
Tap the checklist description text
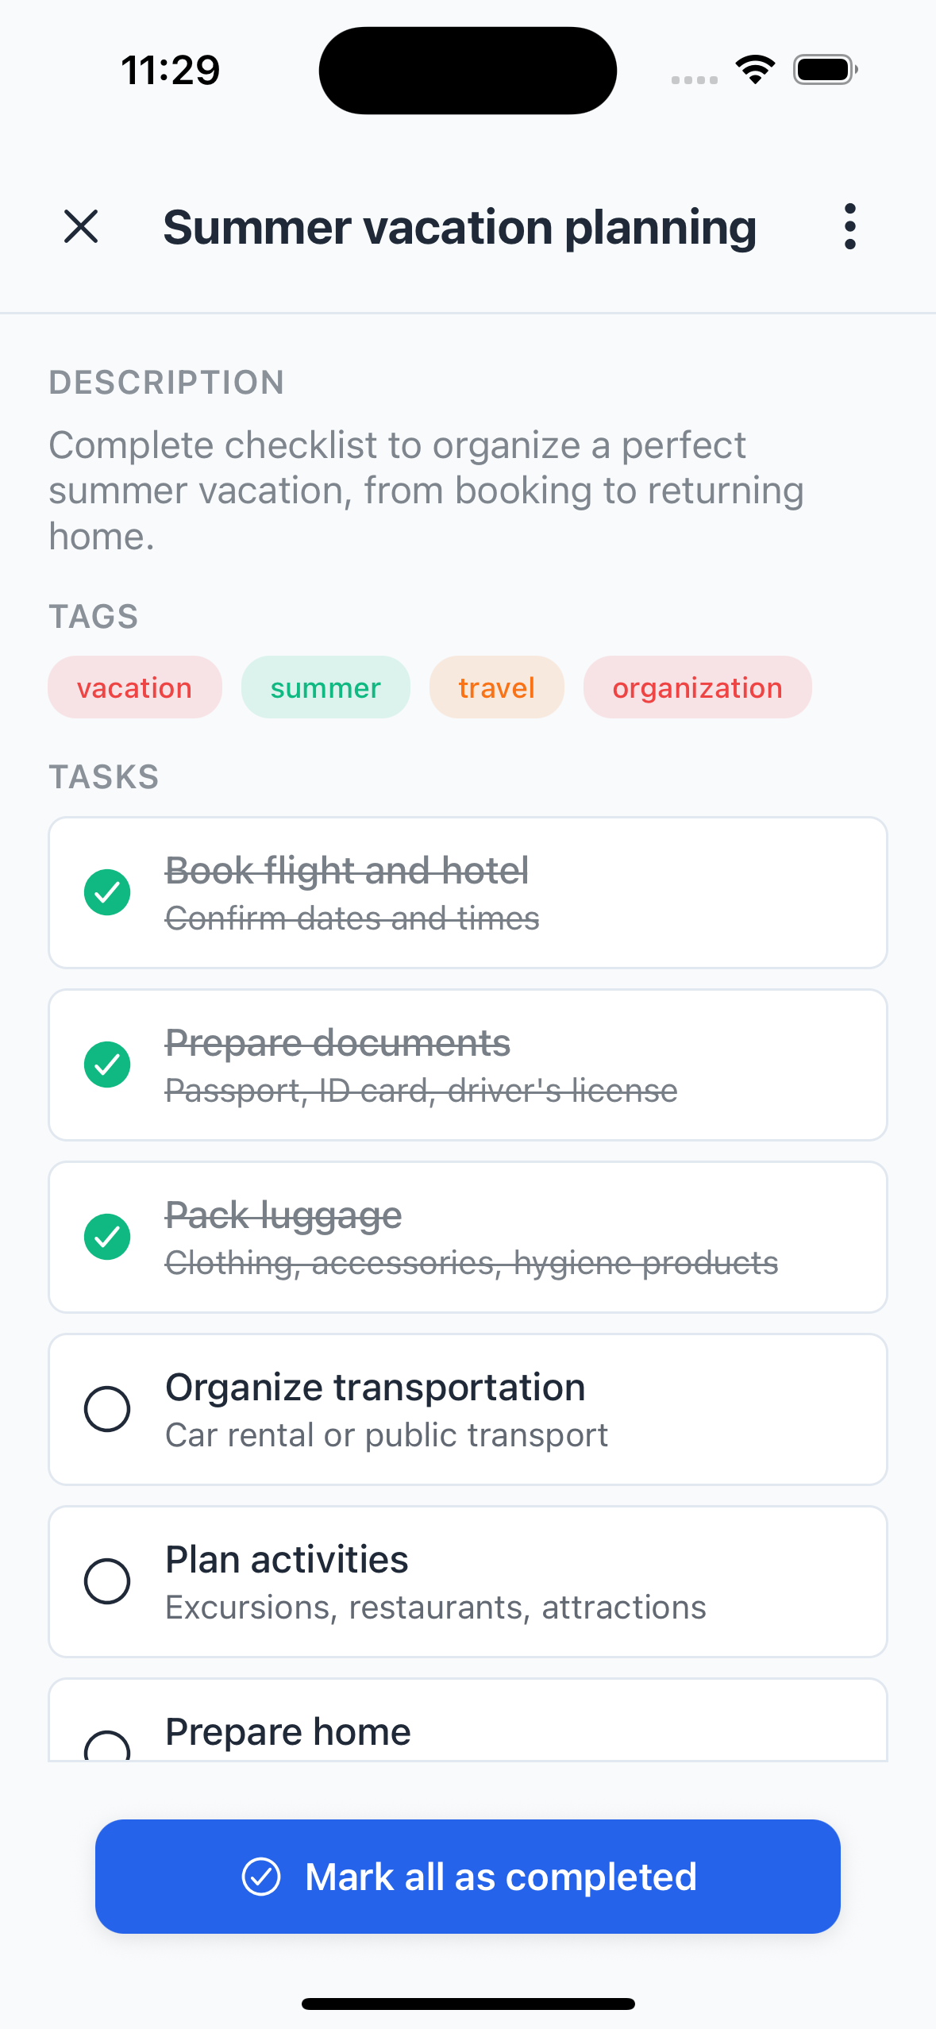426,491
